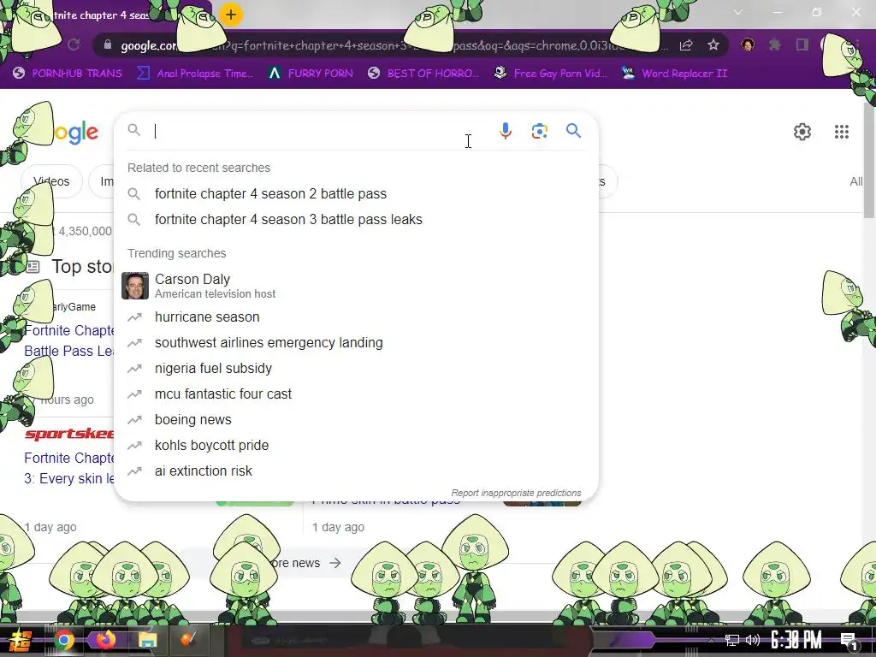Select boeing news suggestion
876x657 pixels.
(192, 419)
